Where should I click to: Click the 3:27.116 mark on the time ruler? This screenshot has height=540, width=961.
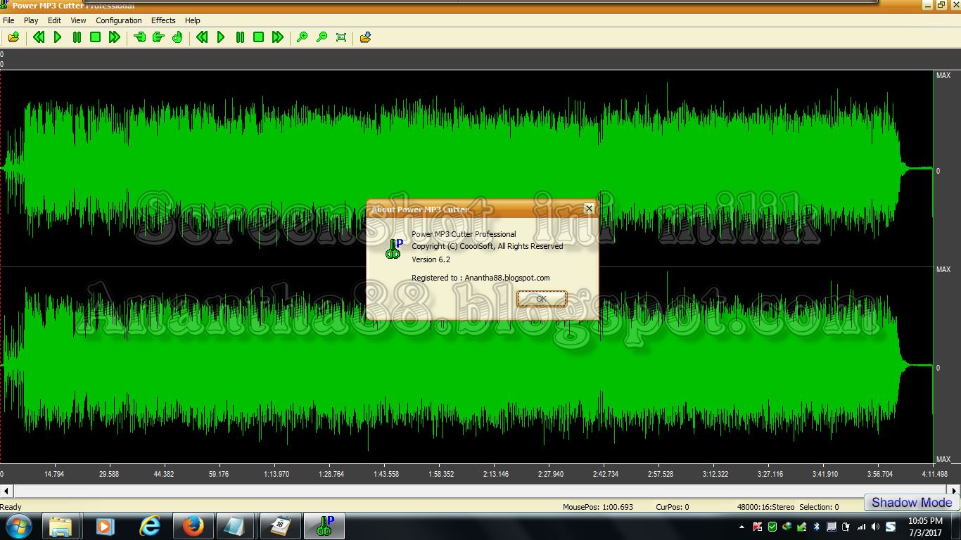coord(770,474)
